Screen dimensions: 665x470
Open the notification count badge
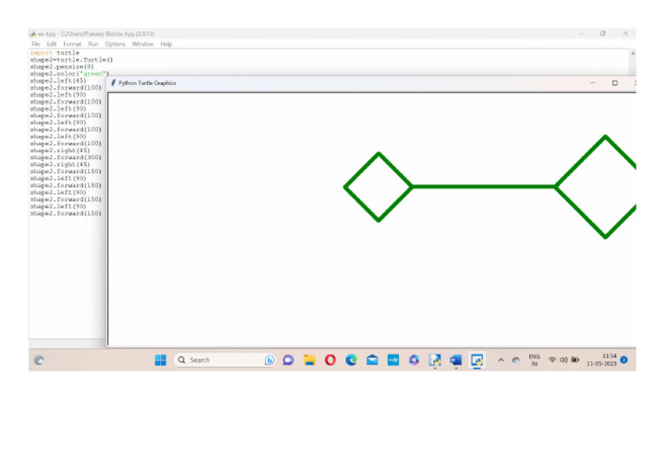coord(623,360)
